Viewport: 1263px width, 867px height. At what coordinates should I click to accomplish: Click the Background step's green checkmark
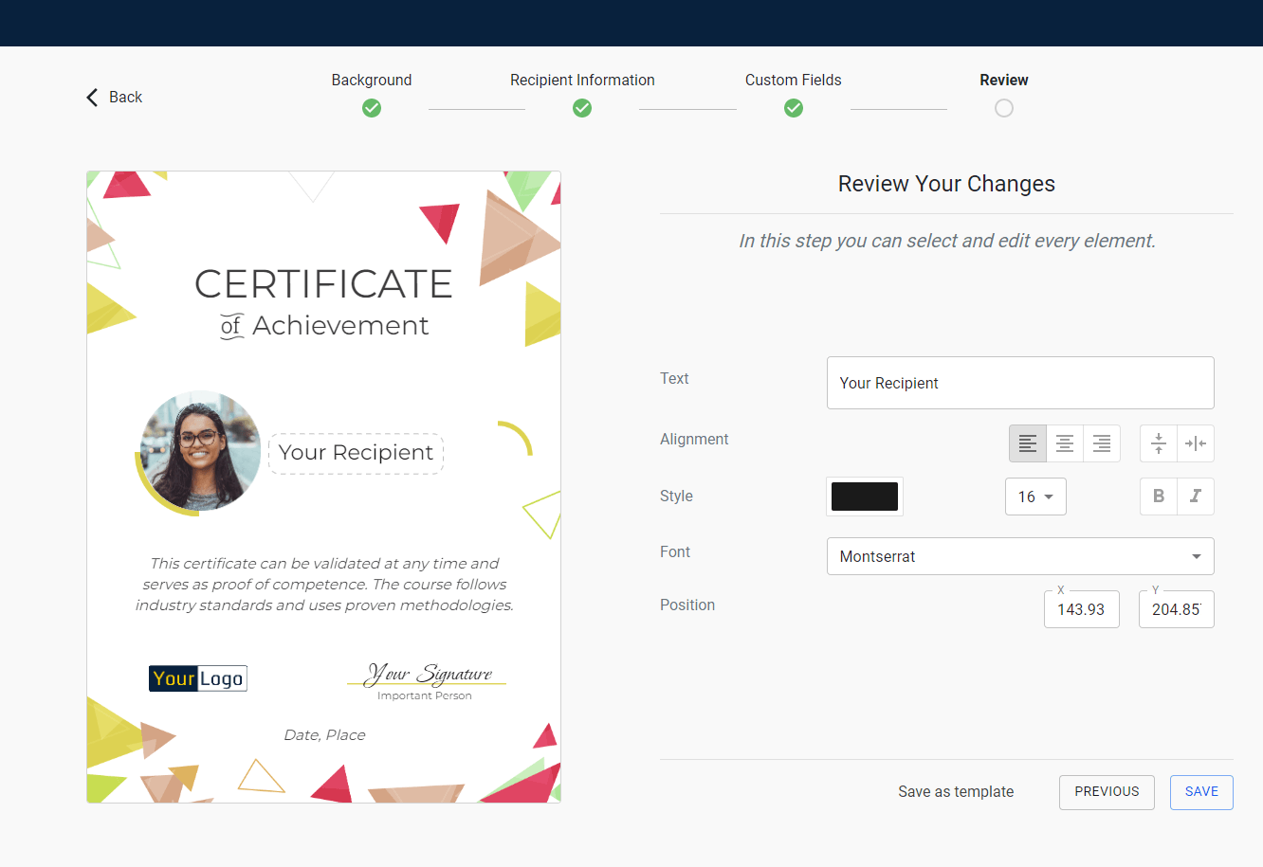pyautogui.click(x=371, y=108)
